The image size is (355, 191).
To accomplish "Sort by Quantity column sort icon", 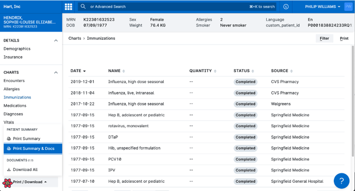I will (215, 71).
